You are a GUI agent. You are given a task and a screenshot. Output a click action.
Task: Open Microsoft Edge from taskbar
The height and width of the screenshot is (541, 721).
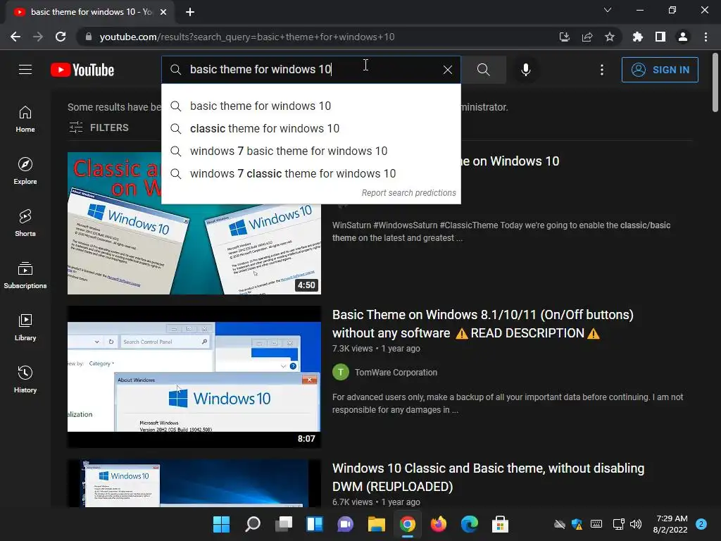(x=470, y=524)
